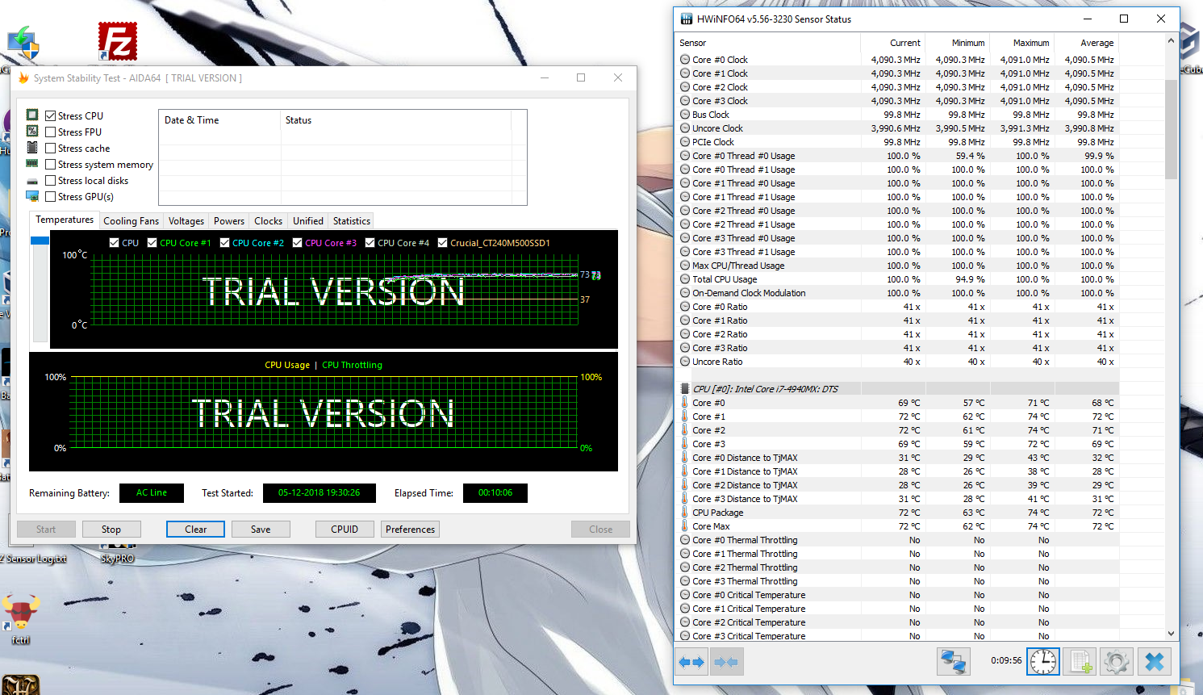Open the Clocks tab
The image size is (1203, 695).
tap(268, 221)
